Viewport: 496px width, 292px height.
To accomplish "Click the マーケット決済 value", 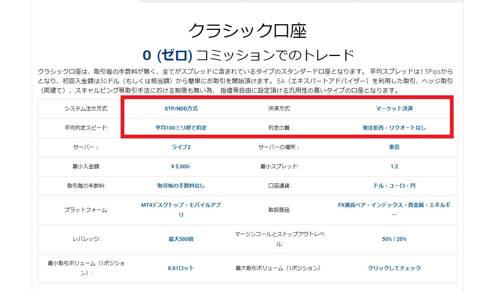I will point(394,109).
